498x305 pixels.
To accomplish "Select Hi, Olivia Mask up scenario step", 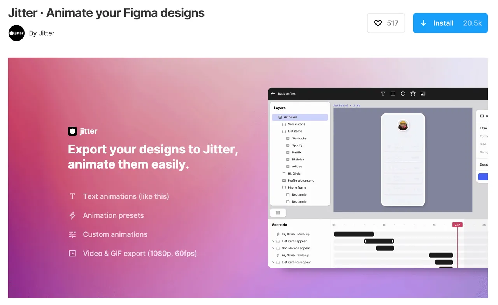I will [296, 234].
